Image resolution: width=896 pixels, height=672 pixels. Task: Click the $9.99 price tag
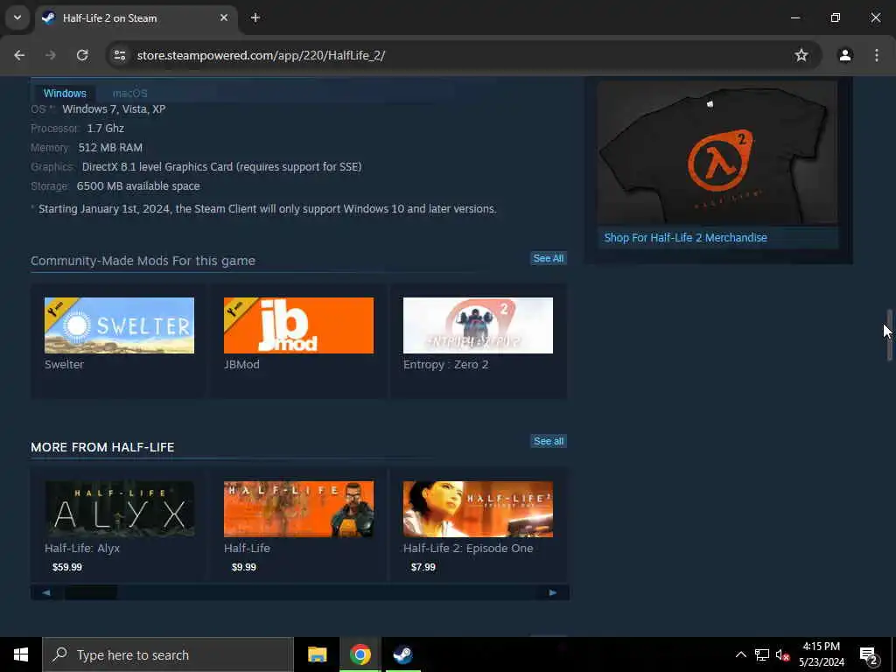click(244, 567)
